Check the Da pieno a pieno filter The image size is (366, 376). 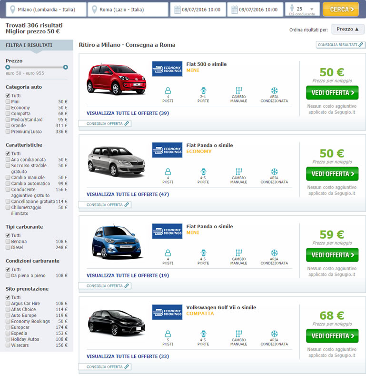pyautogui.click(x=8, y=275)
